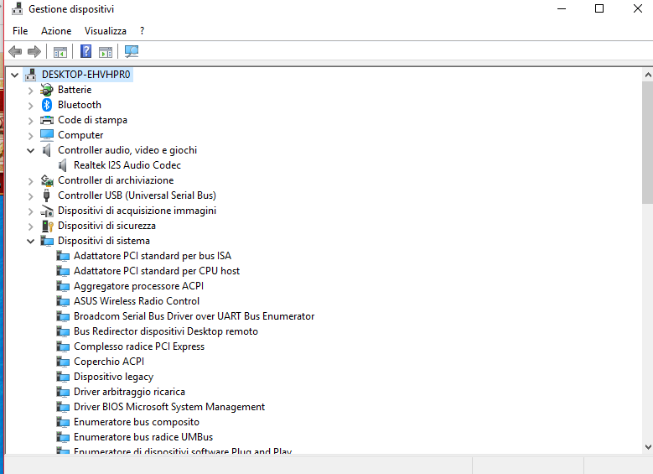The image size is (653, 474).
Task: Expand Controller USB (Universal Serial Bus)
Action: (x=30, y=196)
